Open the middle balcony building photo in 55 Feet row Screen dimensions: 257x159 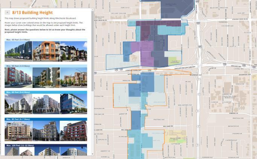46,77
